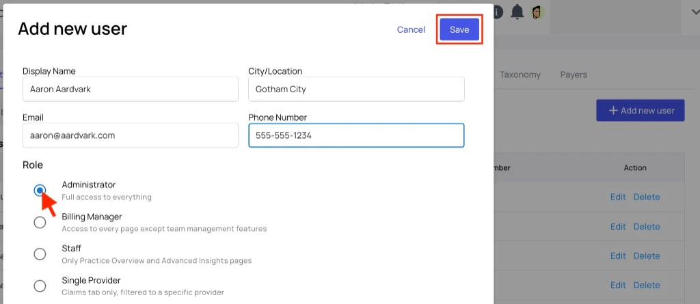Open the notifications bell icon
This screenshot has width=700, height=304.
coord(517,12)
